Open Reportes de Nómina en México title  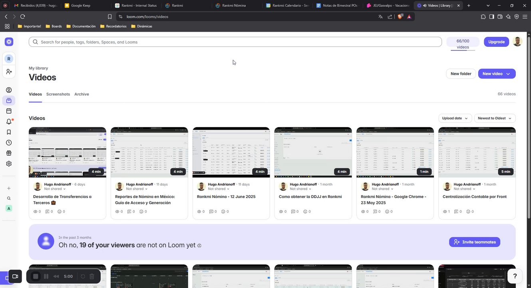[x=145, y=200]
